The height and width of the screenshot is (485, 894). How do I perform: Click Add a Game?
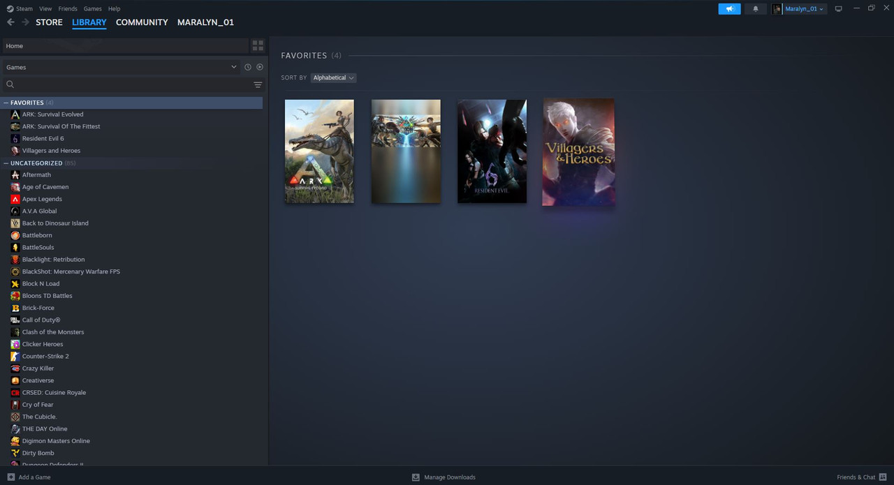(34, 477)
